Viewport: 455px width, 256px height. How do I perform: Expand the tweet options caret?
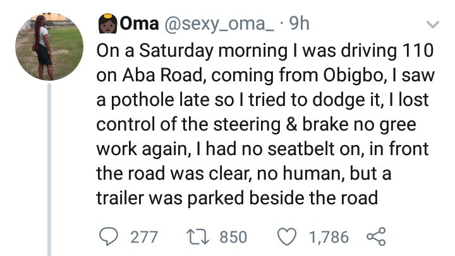tap(433, 25)
